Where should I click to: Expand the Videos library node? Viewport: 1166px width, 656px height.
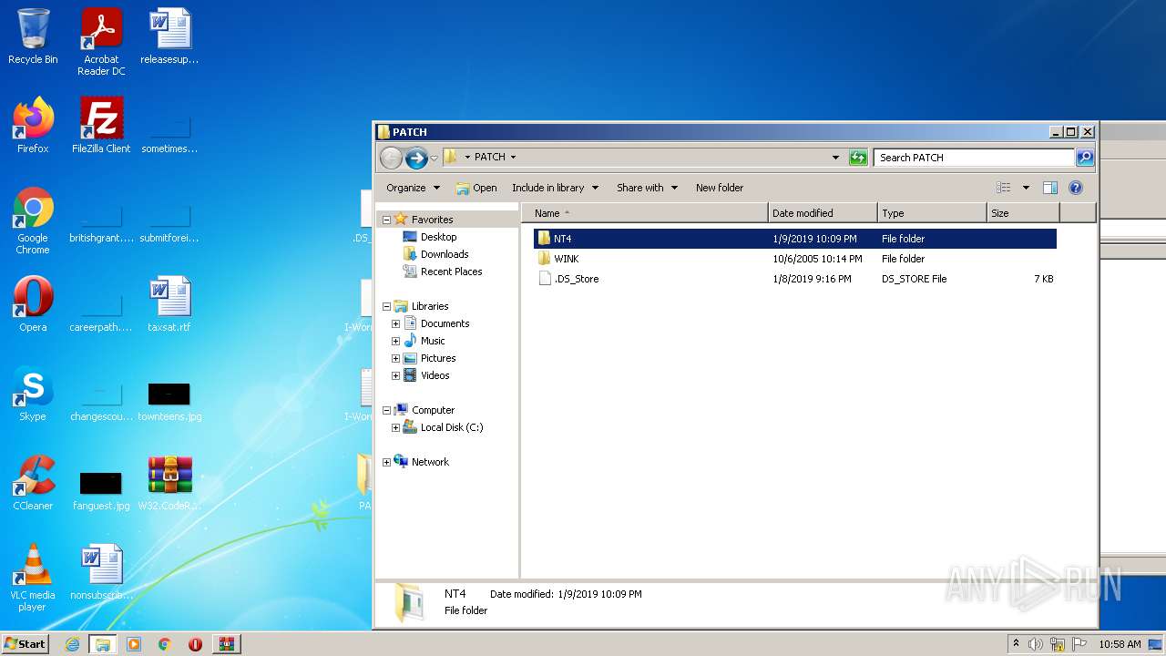pos(395,375)
